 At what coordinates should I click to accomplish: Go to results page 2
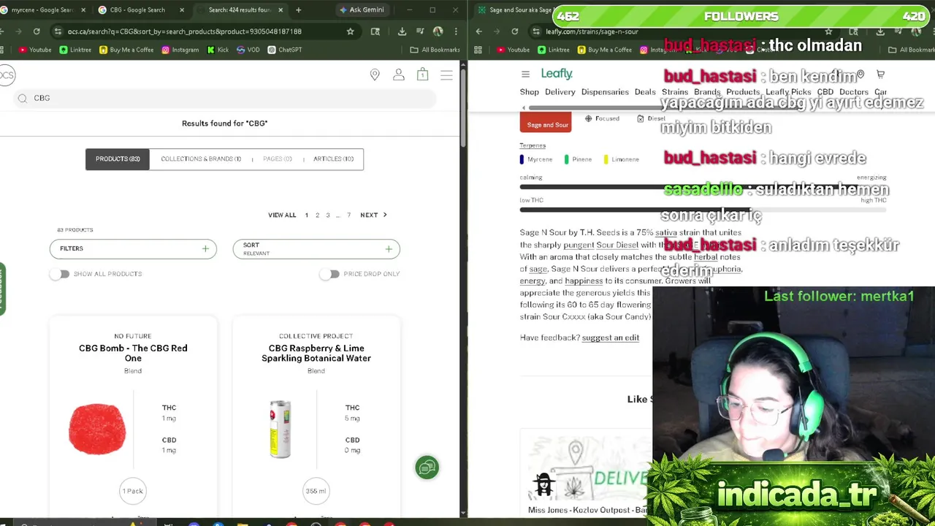point(317,215)
